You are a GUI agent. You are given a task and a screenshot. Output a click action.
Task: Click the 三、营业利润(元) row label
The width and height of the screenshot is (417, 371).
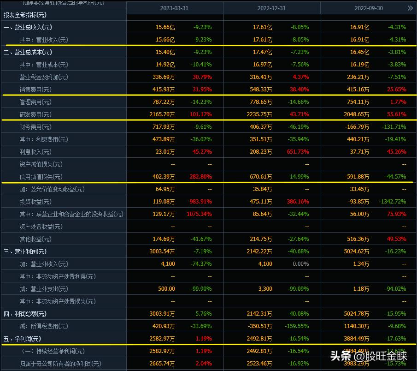click(x=25, y=251)
